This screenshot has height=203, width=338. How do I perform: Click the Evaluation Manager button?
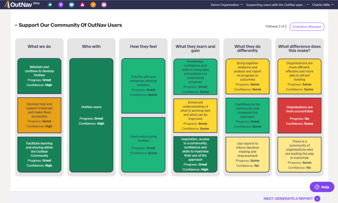[x=307, y=27]
